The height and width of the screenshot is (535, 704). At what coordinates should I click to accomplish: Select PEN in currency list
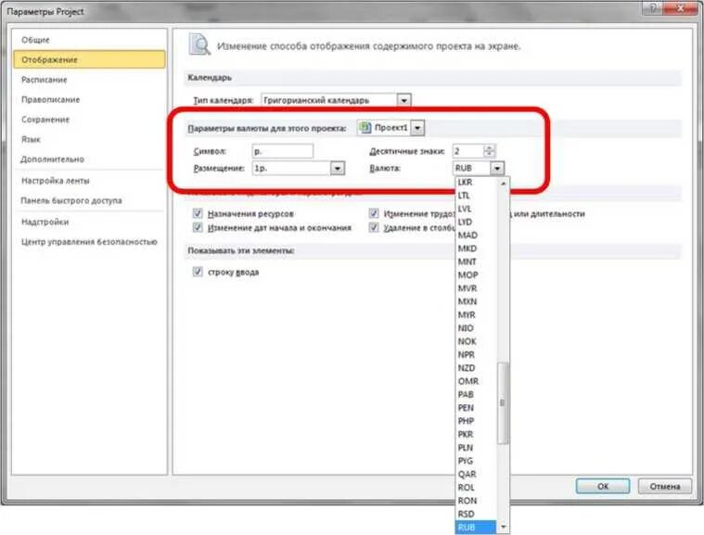pyautogui.click(x=476, y=408)
